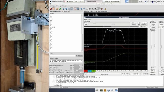Image resolution: width=164 pixels, height=92 pixels.
Task: Open file manager folder icon in dock
Action: pos(116,90)
